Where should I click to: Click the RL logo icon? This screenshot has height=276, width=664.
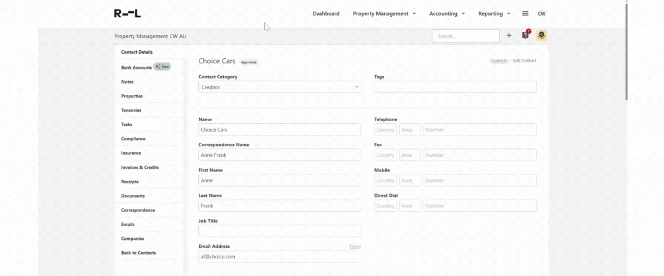[x=127, y=13]
